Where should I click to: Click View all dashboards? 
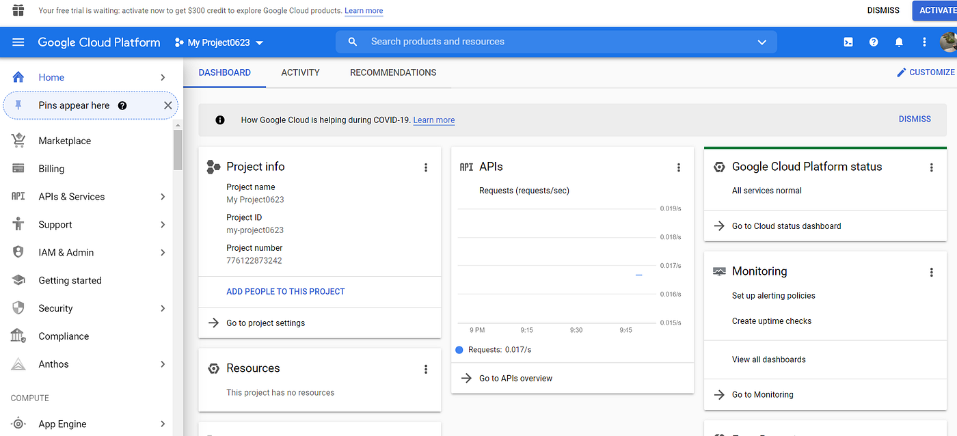pyautogui.click(x=768, y=359)
